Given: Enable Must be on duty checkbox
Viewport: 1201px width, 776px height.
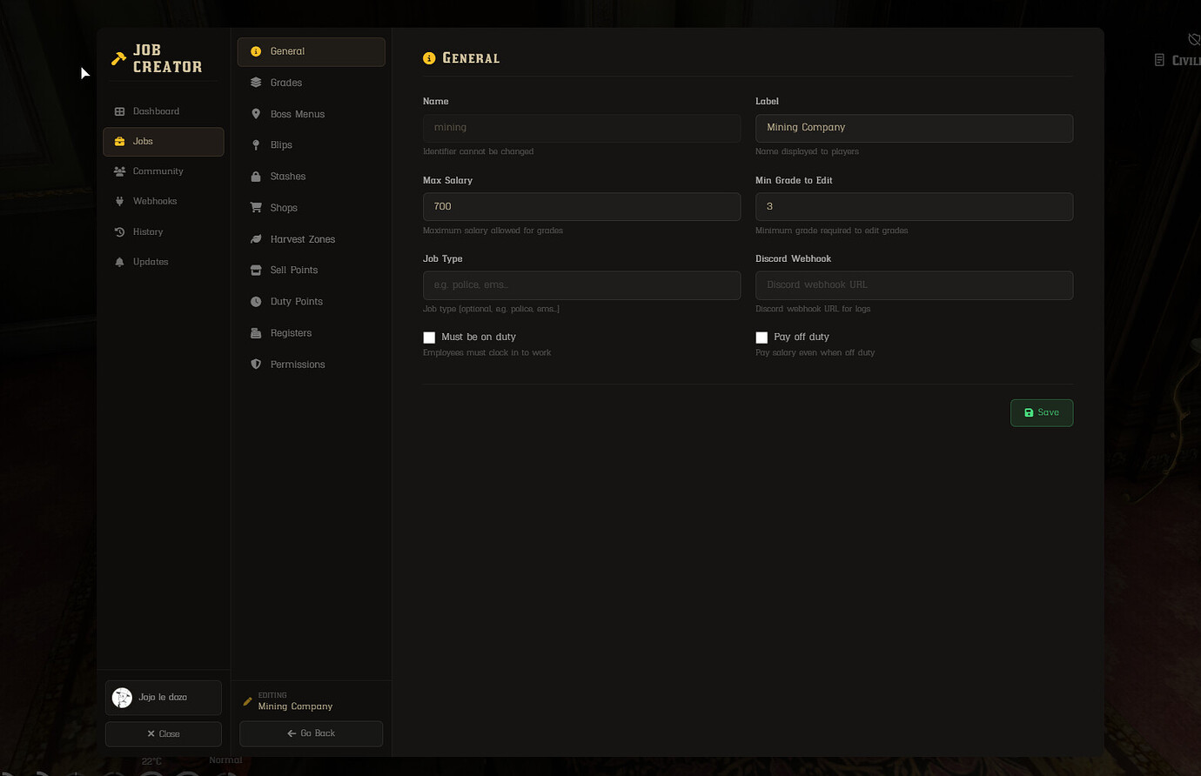Looking at the screenshot, I should coord(429,338).
